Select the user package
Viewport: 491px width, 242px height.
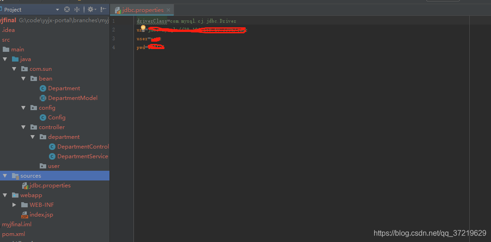54,166
